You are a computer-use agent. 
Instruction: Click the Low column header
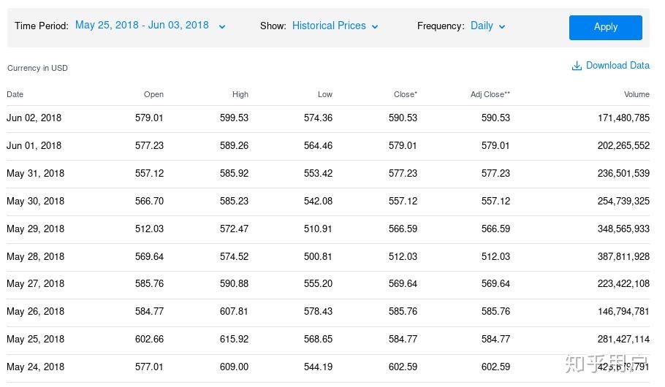[325, 94]
